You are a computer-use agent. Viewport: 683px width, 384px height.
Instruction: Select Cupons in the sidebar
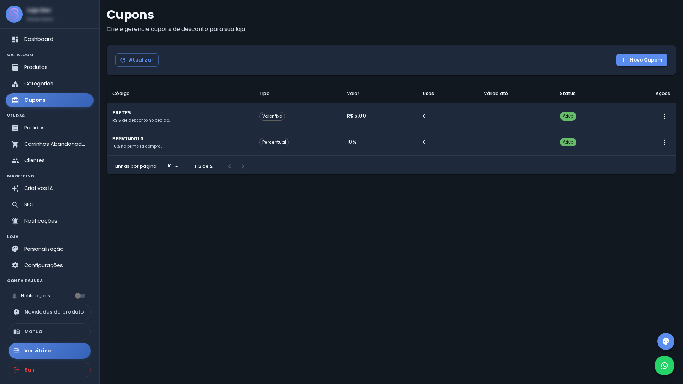49,100
